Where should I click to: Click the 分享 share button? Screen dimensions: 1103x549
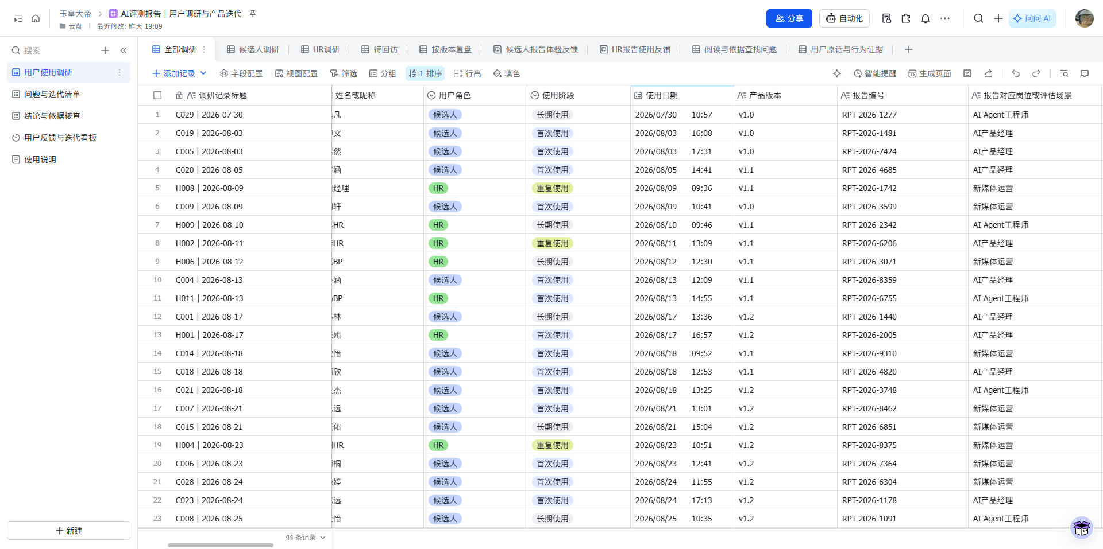[x=789, y=18]
